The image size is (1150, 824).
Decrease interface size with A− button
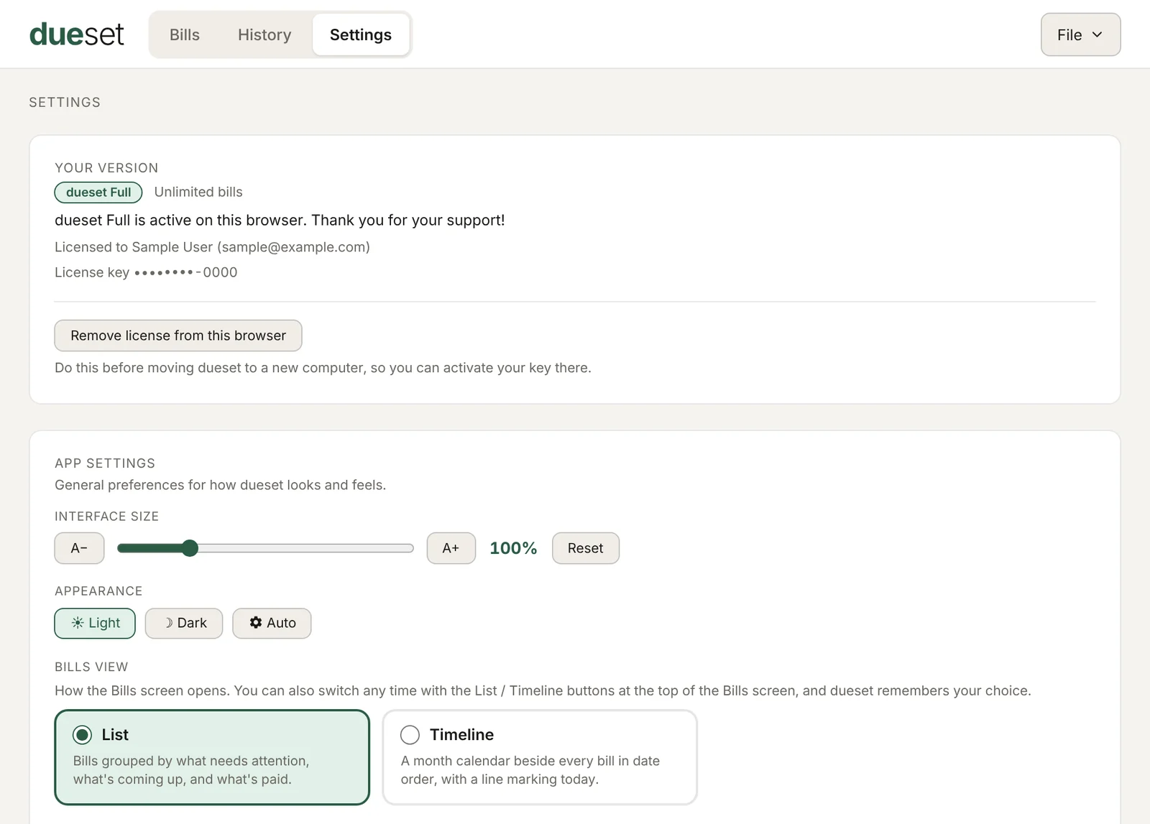pyautogui.click(x=79, y=548)
